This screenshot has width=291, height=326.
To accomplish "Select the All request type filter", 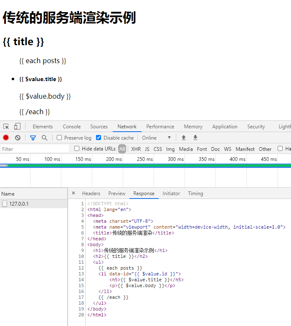I will pos(122,149).
